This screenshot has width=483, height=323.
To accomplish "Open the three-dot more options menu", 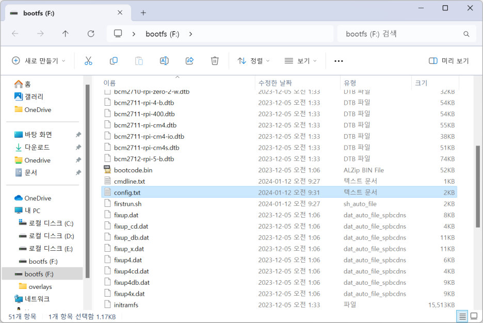I will click(339, 61).
